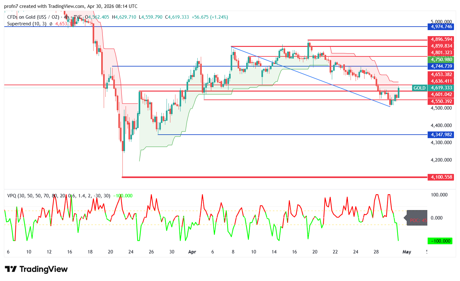The height and width of the screenshot is (281, 460).
Task: Click the blue 4,744.739 price label
Action: (441, 66)
